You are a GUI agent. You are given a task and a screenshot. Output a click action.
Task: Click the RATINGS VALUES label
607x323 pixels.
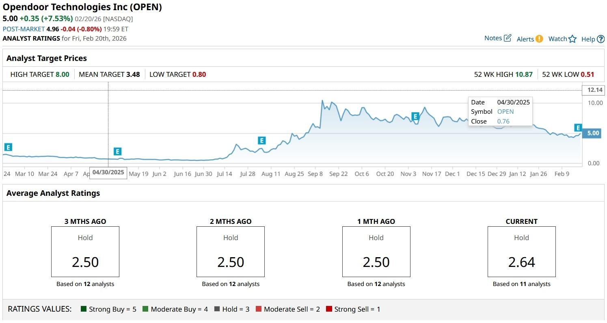point(40,309)
